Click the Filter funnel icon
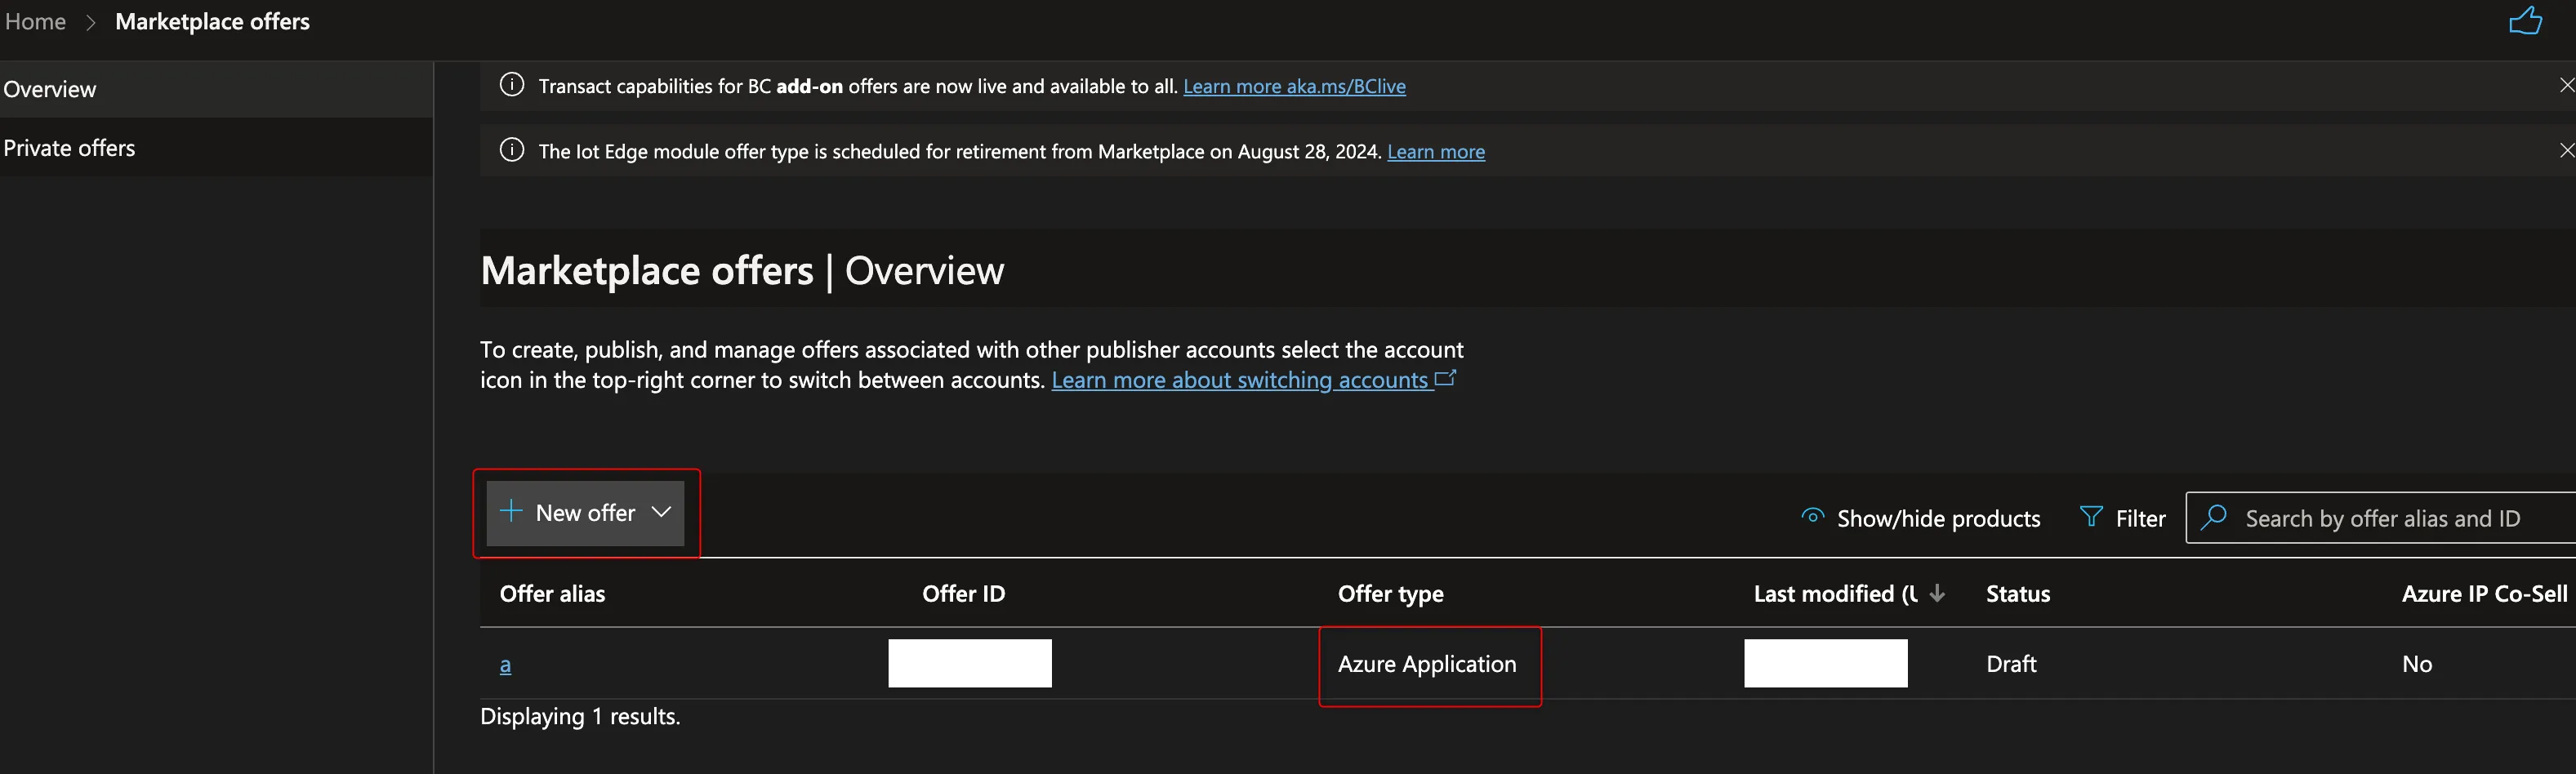This screenshot has width=2576, height=774. (x=2090, y=517)
